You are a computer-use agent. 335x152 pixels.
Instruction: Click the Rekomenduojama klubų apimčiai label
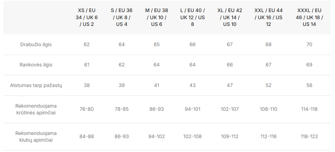click(36, 137)
